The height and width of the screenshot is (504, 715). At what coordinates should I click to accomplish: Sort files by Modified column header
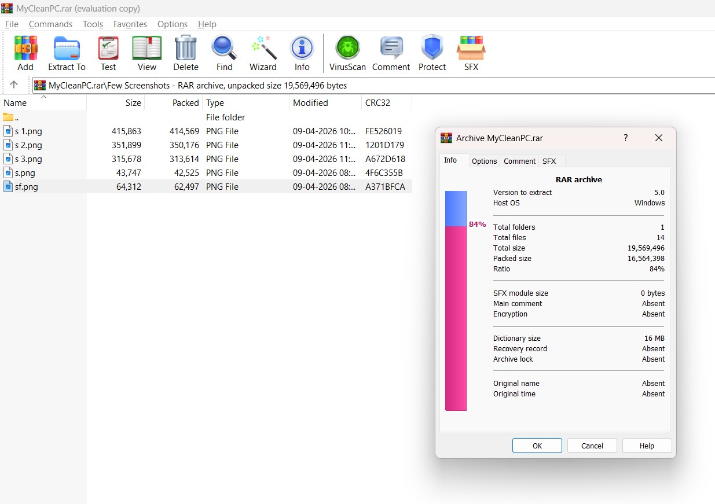[x=325, y=103]
